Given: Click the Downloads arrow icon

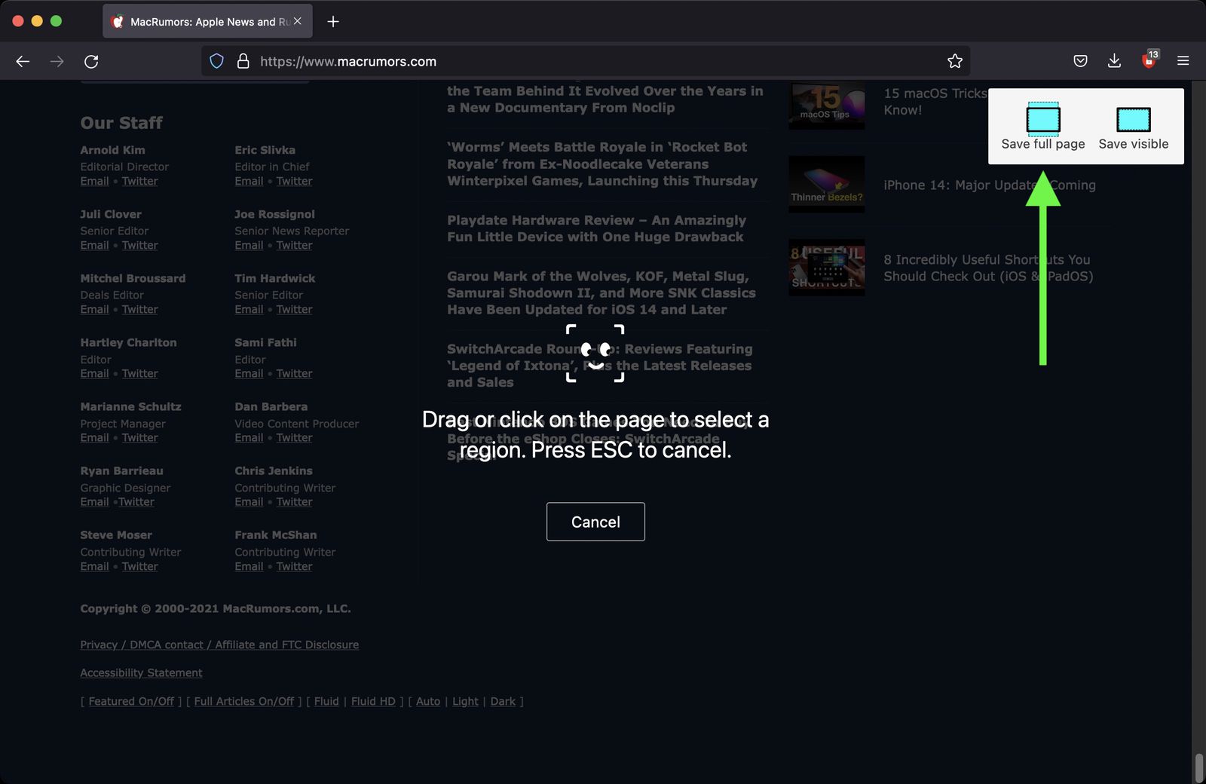Looking at the screenshot, I should (1114, 61).
